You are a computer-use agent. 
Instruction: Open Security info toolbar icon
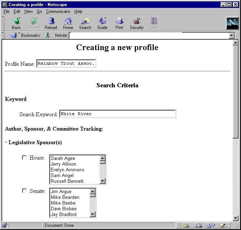click(137, 23)
